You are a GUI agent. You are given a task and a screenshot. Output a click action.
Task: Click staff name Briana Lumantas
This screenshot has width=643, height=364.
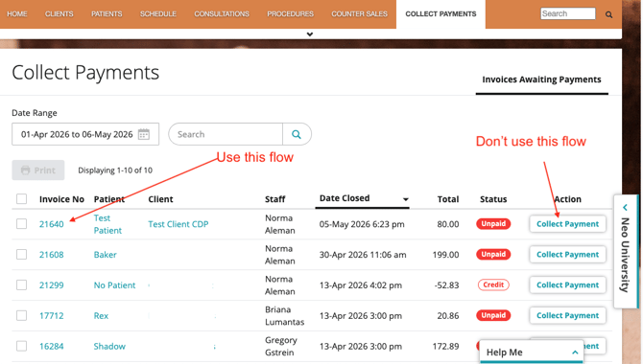(x=284, y=316)
